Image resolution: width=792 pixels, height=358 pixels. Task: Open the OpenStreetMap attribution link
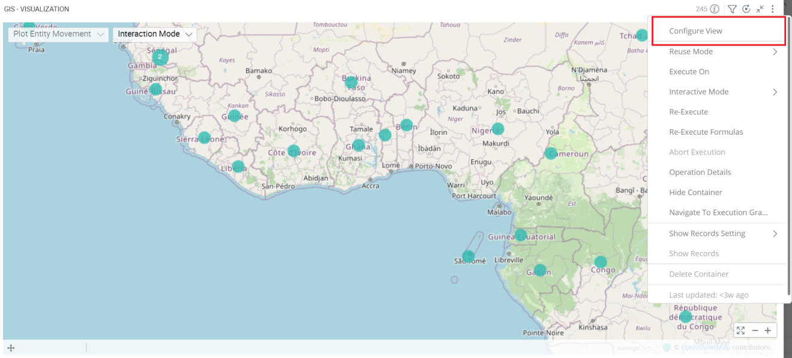tap(706, 347)
